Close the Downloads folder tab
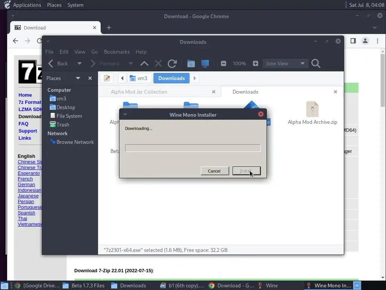This screenshot has height=290, width=386. [x=335, y=92]
